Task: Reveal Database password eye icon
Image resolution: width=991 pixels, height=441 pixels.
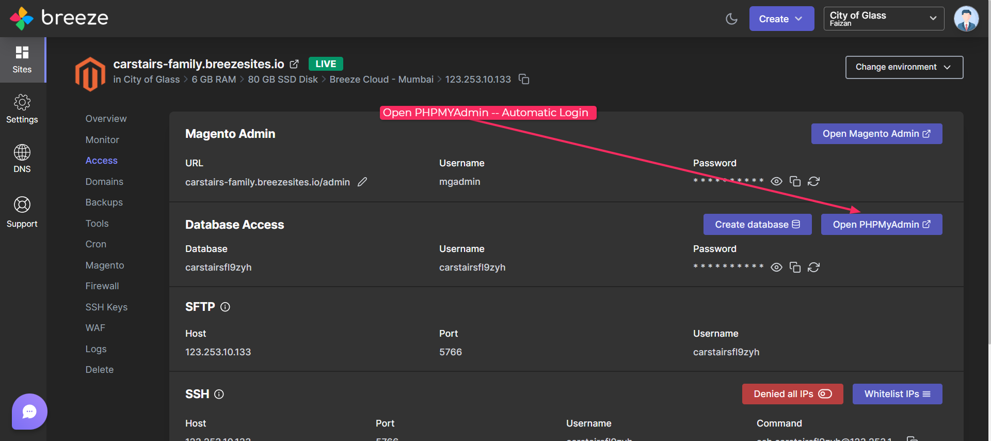Action: (776, 267)
